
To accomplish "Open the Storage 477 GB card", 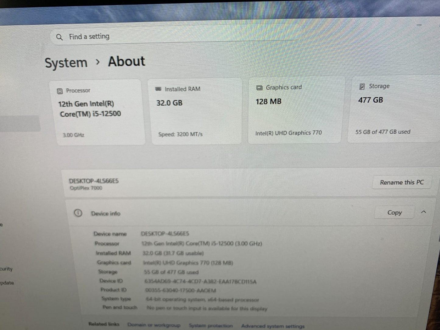I will point(394,109).
